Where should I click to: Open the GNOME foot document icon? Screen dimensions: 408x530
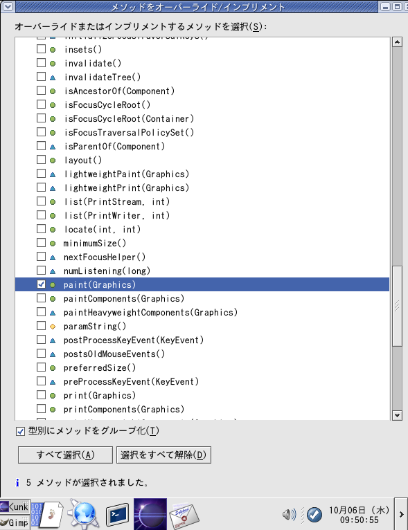[51, 515]
